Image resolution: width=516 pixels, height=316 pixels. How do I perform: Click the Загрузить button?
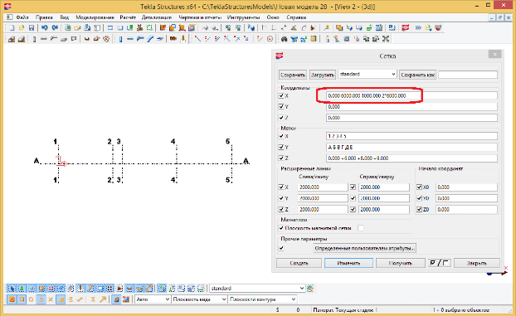(323, 75)
